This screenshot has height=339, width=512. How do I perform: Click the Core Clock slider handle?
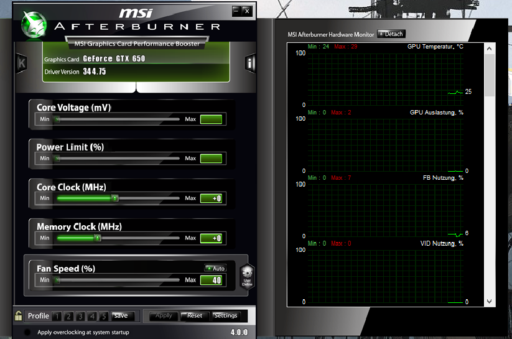point(115,198)
